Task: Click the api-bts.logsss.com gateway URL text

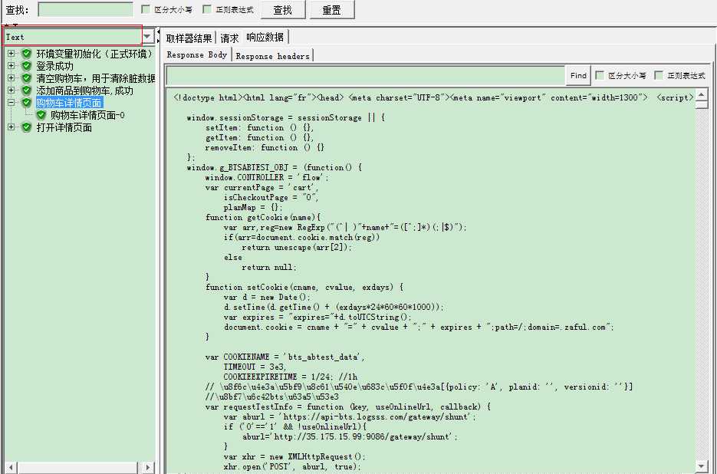Action: 377,416
